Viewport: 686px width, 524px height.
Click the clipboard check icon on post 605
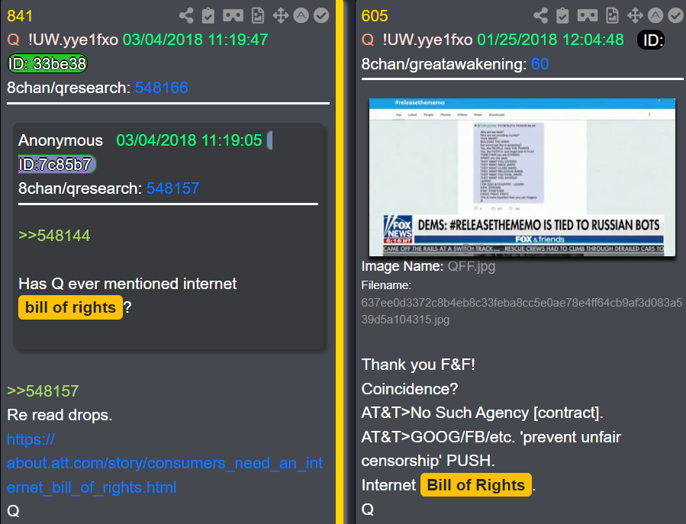[x=562, y=16]
